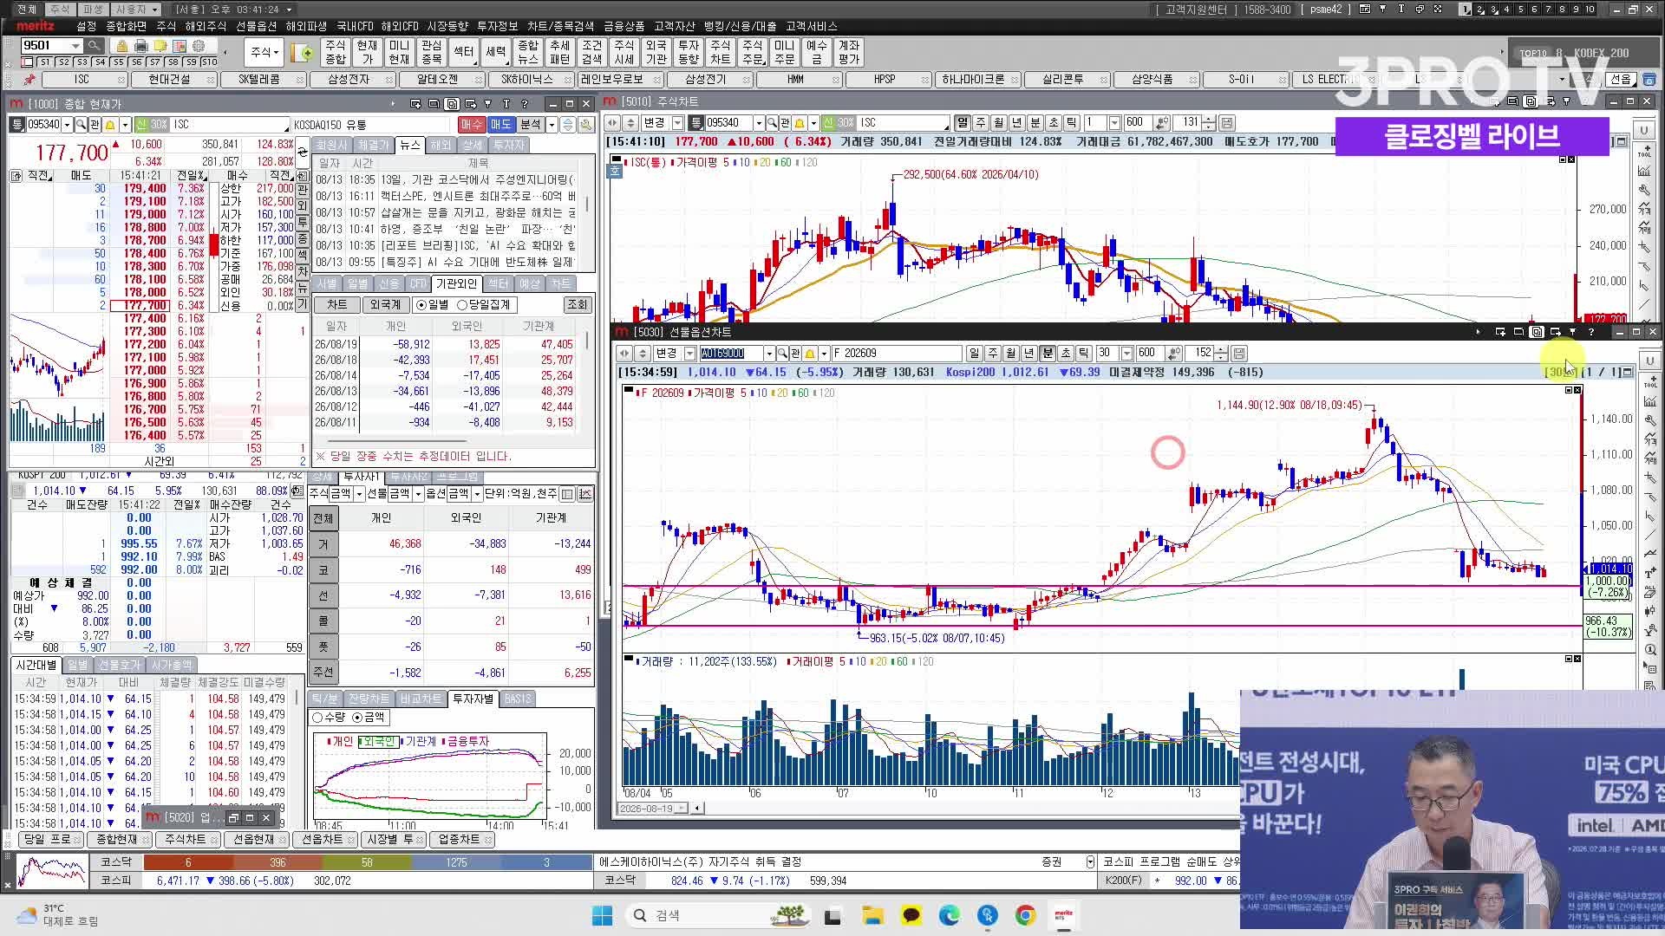1665x936 pixels.
Task: Click stock search magnifier in the 1000 window
Action: pyautogui.click(x=82, y=125)
